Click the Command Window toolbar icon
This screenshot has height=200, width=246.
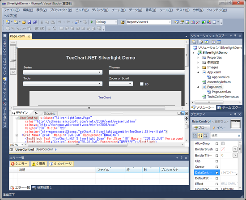(x=214, y=22)
